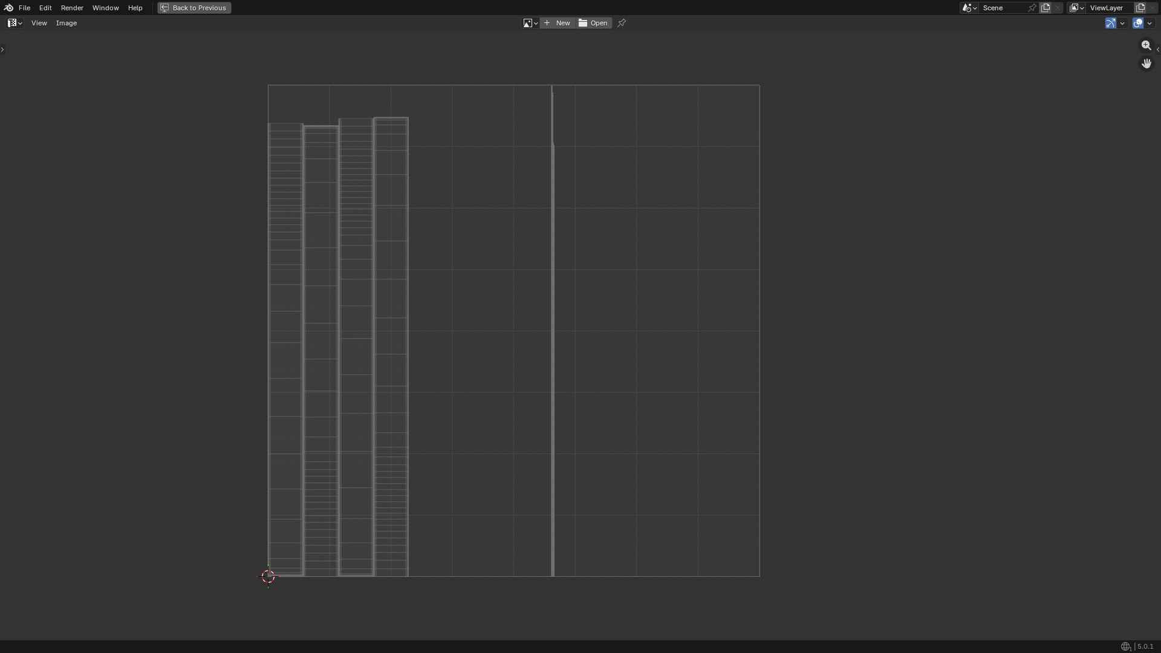Click the new scene duplicate icon
The height and width of the screenshot is (653, 1161).
coord(1046,8)
